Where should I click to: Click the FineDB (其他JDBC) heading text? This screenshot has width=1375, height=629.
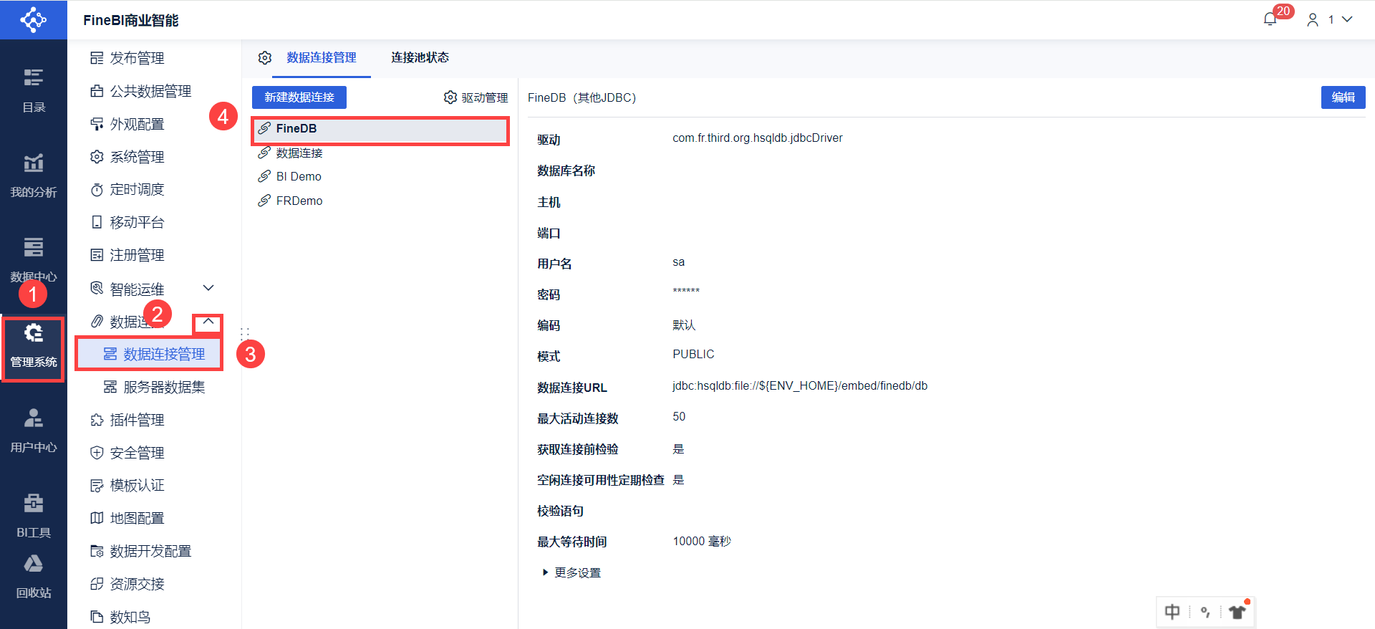click(x=582, y=97)
